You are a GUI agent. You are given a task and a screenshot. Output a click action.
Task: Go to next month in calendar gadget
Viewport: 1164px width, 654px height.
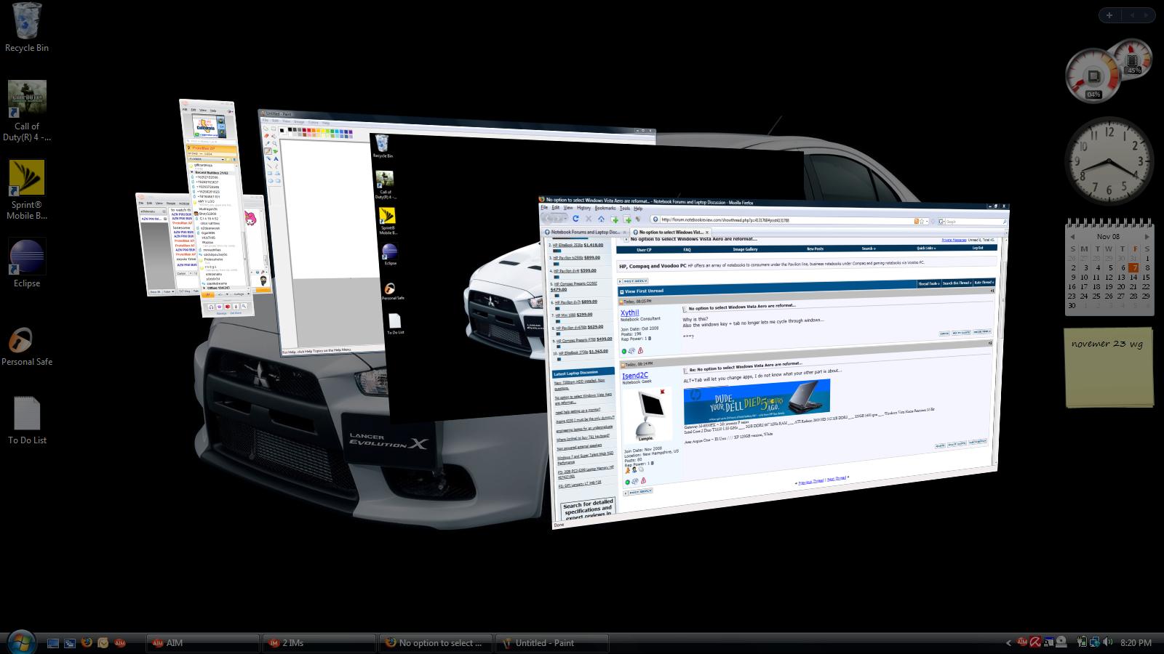click(x=1147, y=236)
